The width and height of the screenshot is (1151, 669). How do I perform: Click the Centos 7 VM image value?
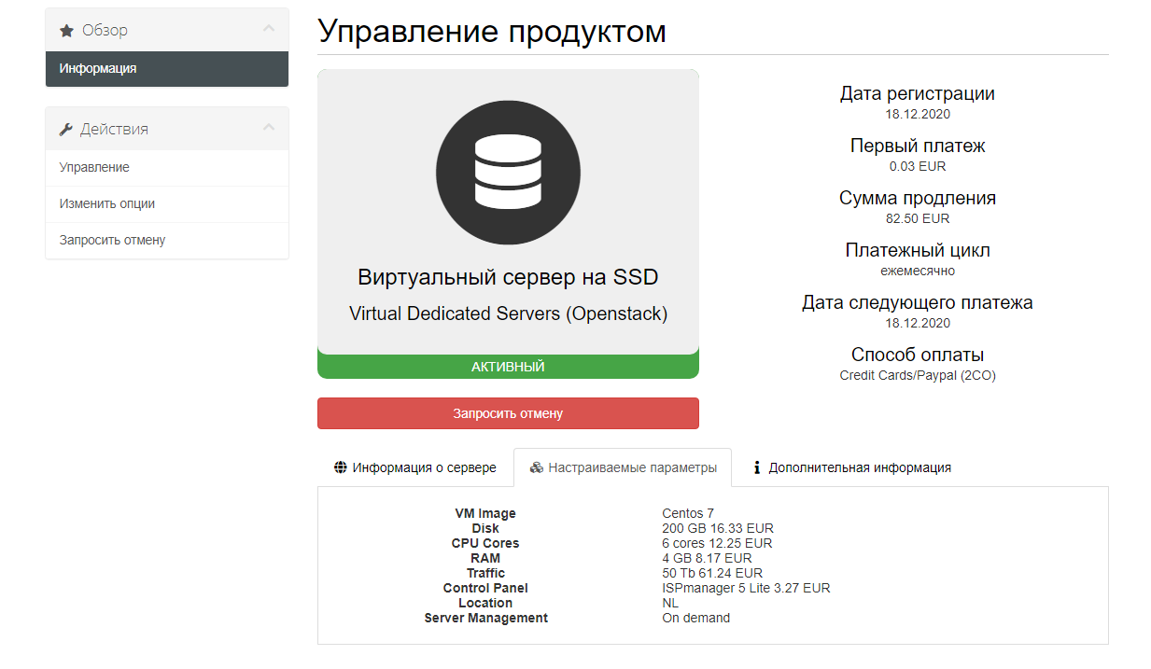pyautogui.click(x=688, y=513)
